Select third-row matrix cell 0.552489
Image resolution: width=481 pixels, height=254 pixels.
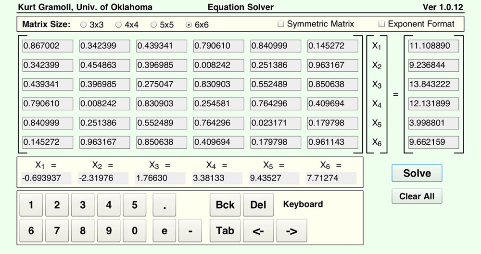click(x=276, y=84)
